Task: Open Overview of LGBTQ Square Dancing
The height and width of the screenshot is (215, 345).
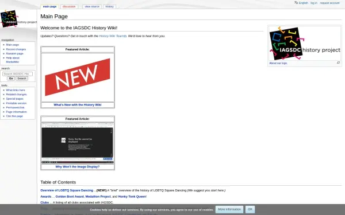Action: [x=67, y=190]
